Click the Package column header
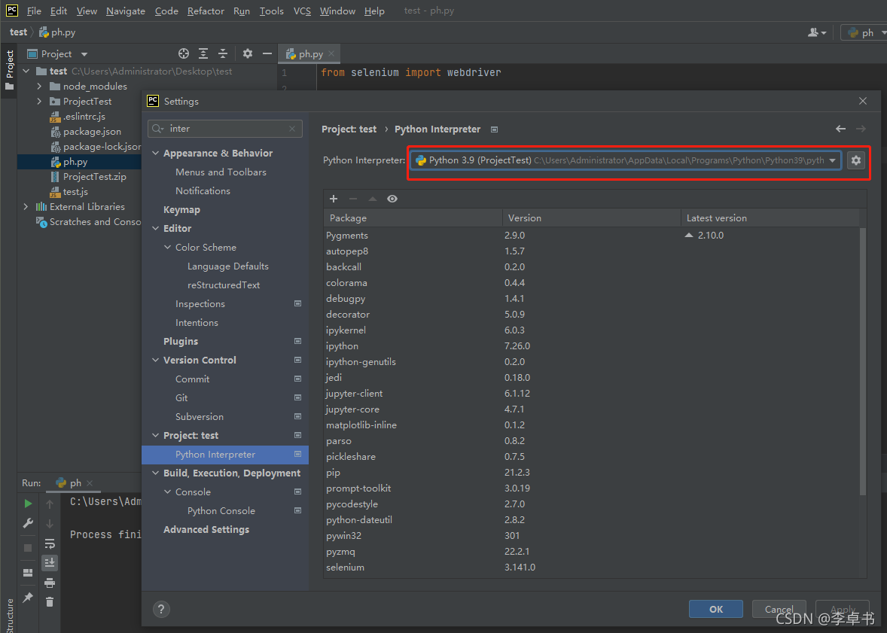Viewport: 887px width, 633px height. [x=413, y=218]
